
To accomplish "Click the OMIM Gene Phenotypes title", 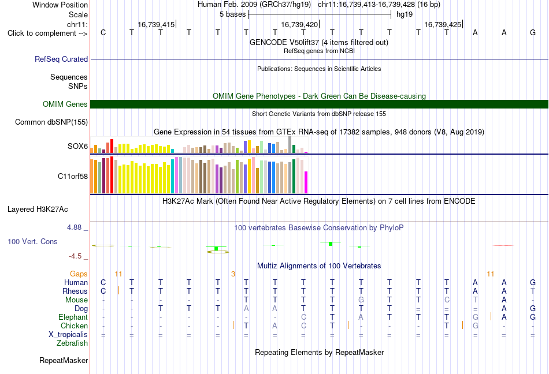I will coord(319,96).
